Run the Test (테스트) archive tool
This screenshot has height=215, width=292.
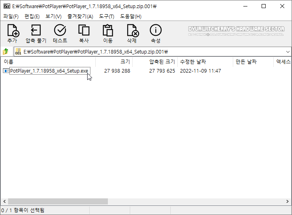[60, 30]
